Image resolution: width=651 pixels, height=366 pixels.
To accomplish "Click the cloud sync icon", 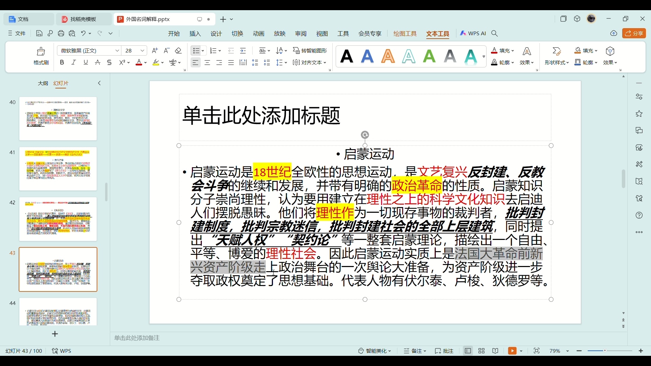I will pyautogui.click(x=614, y=33).
